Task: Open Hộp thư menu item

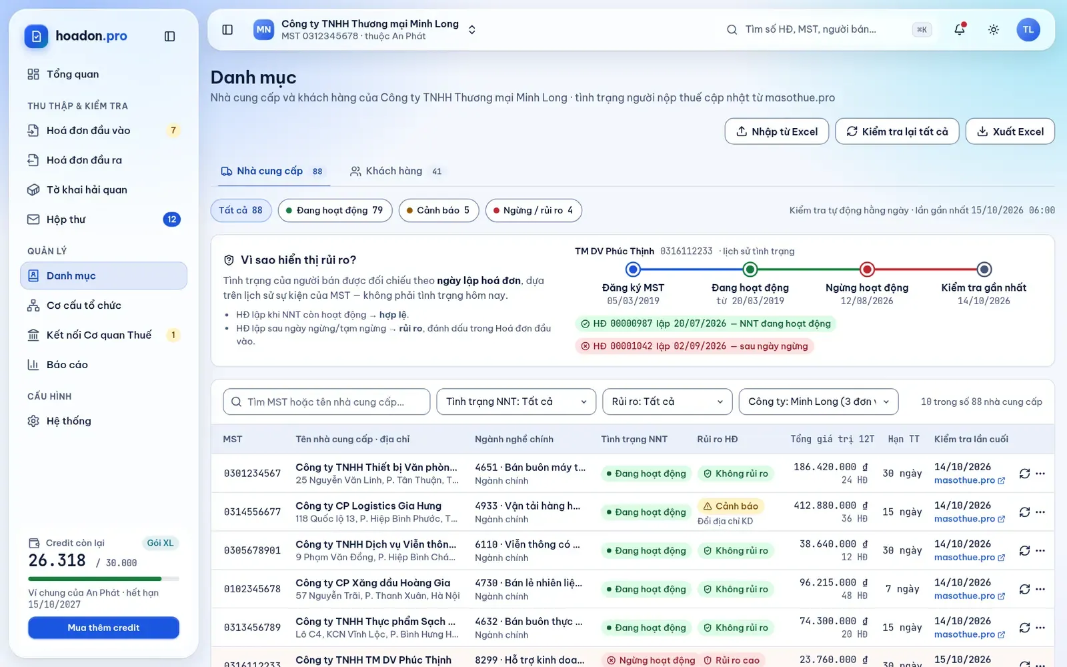Action: tap(103, 219)
